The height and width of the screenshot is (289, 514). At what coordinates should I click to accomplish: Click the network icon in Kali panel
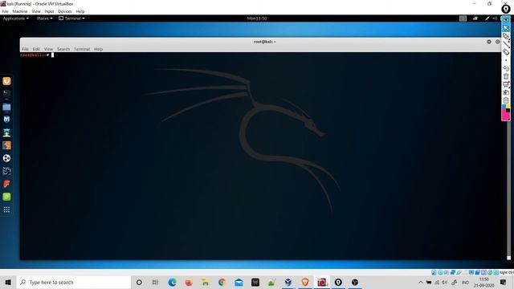click(x=475, y=18)
